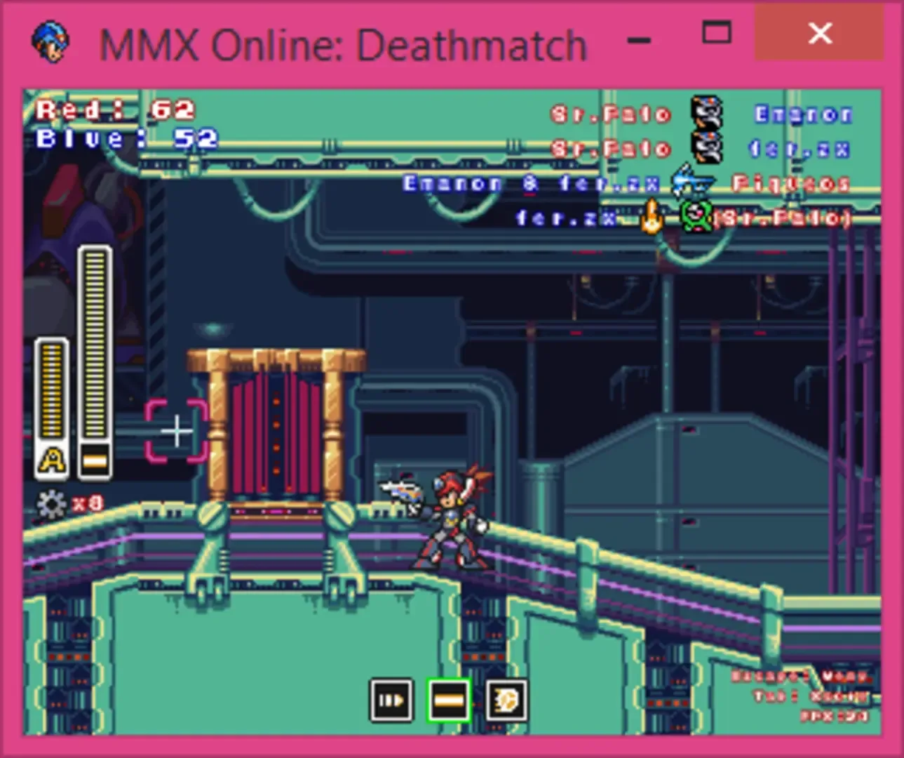Image resolution: width=904 pixels, height=758 pixels.
Task: Click the pink aiming crosshair reticle
Action: 176,431
